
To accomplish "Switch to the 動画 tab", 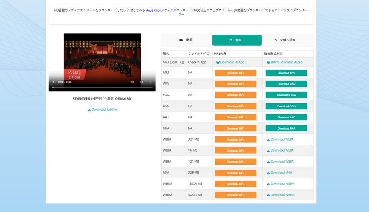I will pos(186,40).
